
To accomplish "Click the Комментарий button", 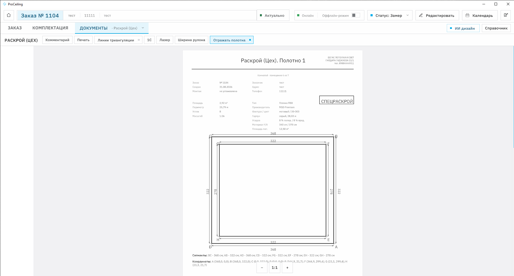I will [x=57, y=40].
